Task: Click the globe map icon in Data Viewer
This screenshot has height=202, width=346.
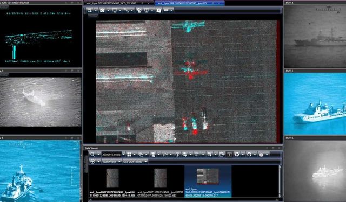Action: (x=152, y=155)
